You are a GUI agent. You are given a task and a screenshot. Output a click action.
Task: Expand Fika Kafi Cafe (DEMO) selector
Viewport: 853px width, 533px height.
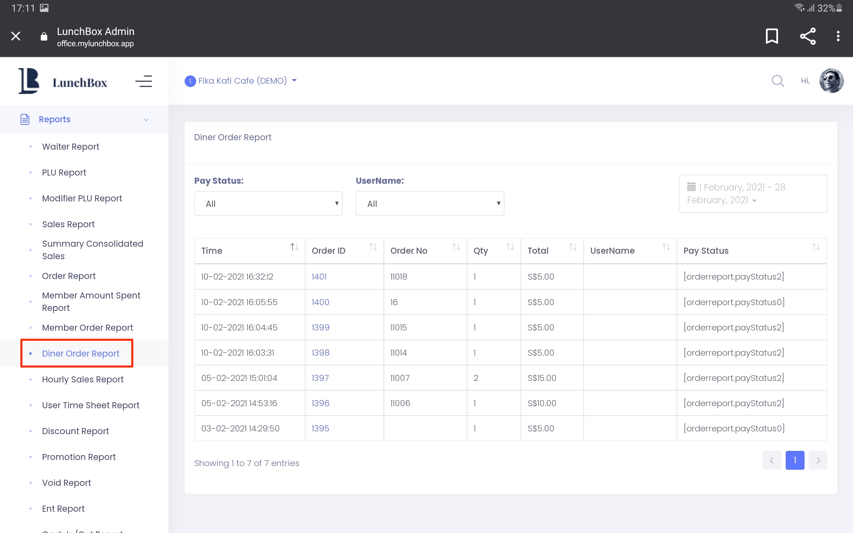(x=242, y=81)
